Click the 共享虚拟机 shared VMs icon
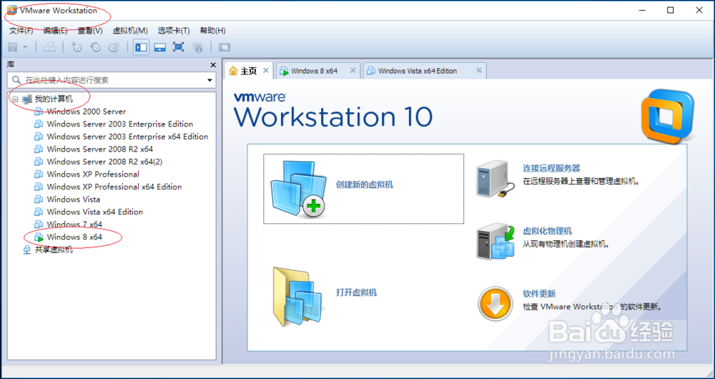This screenshot has height=379, width=715. (27, 250)
